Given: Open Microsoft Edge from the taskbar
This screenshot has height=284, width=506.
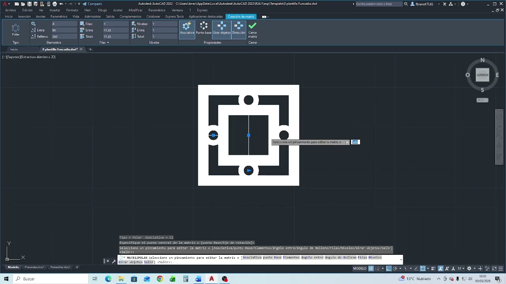Looking at the screenshot, I should tap(108, 279).
